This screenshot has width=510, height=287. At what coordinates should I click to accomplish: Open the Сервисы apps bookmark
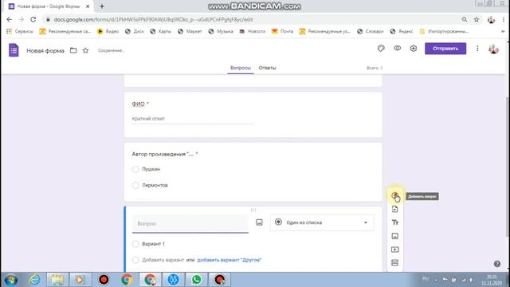(x=20, y=31)
